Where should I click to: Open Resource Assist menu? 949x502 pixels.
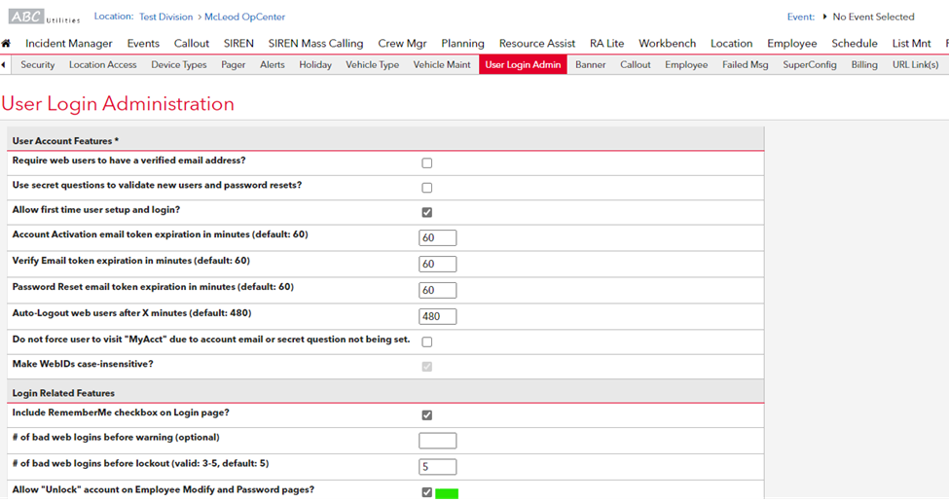(537, 44)
